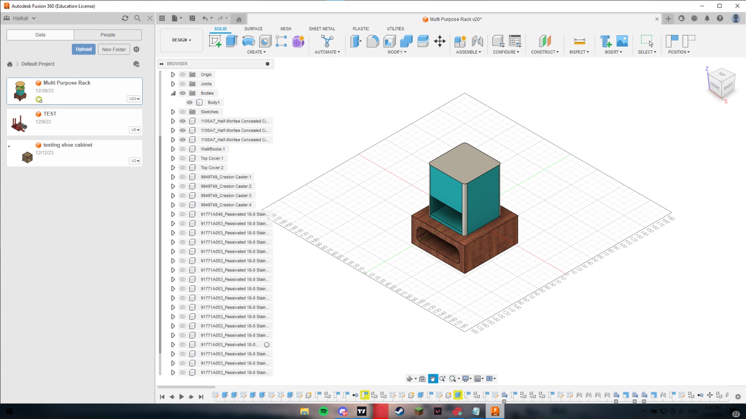Open the testing shoe cabinet thumbnail
This screenshot has height=419, width=746.
[27, 157]
